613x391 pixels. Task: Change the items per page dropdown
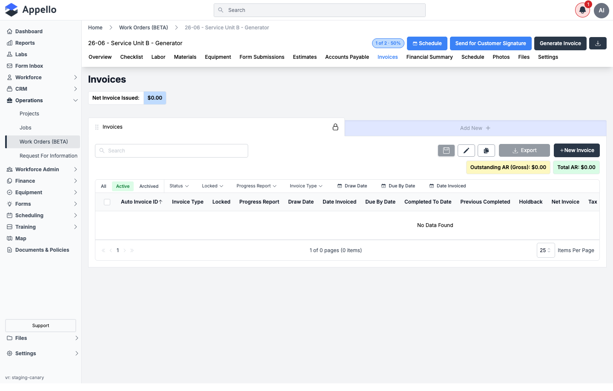tap(545, 250)
